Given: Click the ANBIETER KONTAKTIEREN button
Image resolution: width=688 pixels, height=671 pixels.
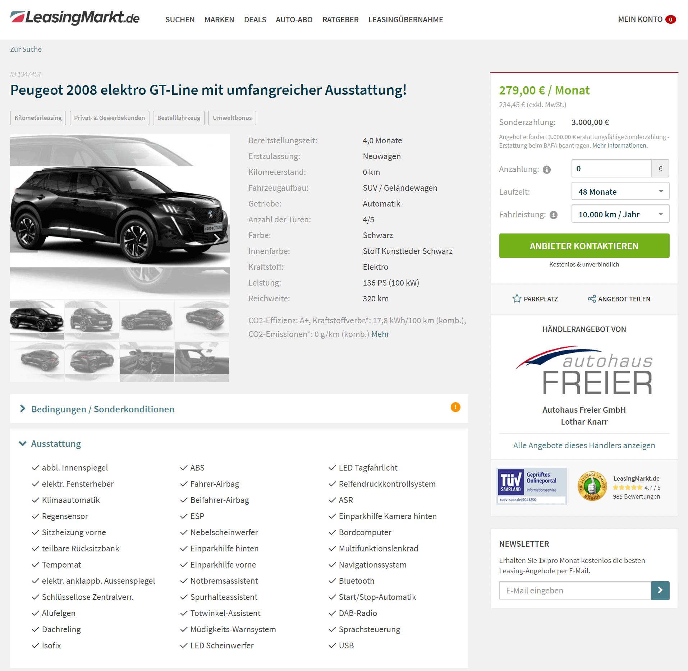Looking at the screenshot, I should pos(584,246).
